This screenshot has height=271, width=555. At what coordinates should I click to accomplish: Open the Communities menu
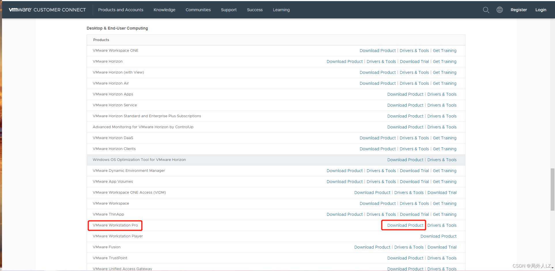point(198,10)
